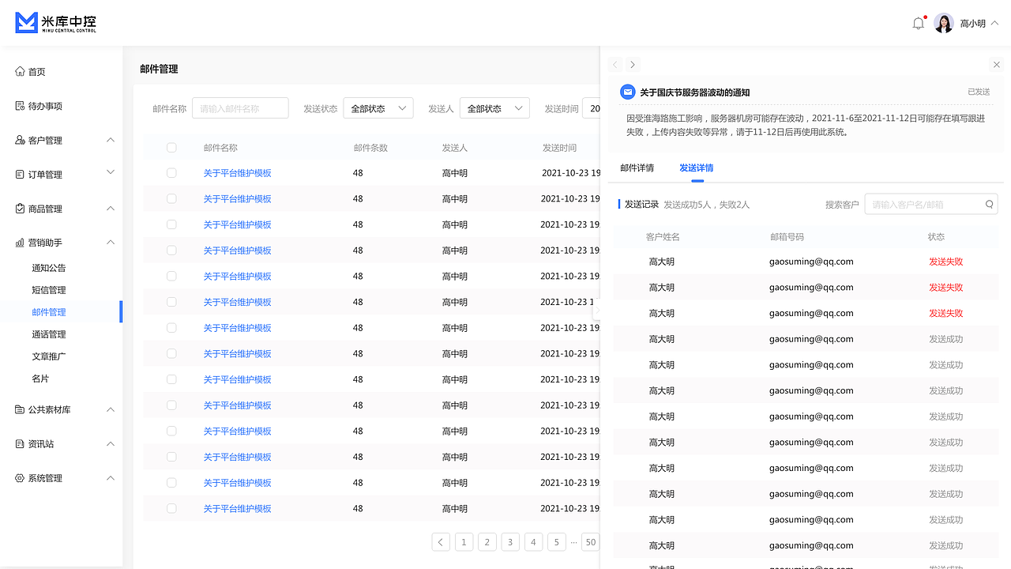
Task: Click the 邮件名称 search input field
Action: click(240, 108)
